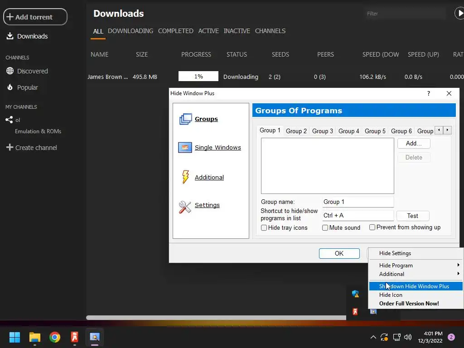The image size is (464, 348).
Task: Choose Shutdown Hide Window Plus
Action: 415,286
